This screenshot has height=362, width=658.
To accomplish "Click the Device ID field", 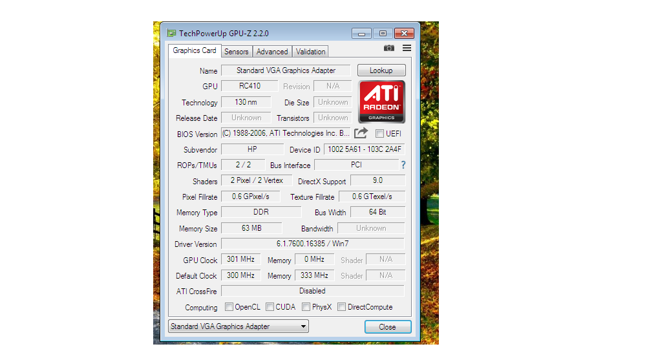I will 365,149.
